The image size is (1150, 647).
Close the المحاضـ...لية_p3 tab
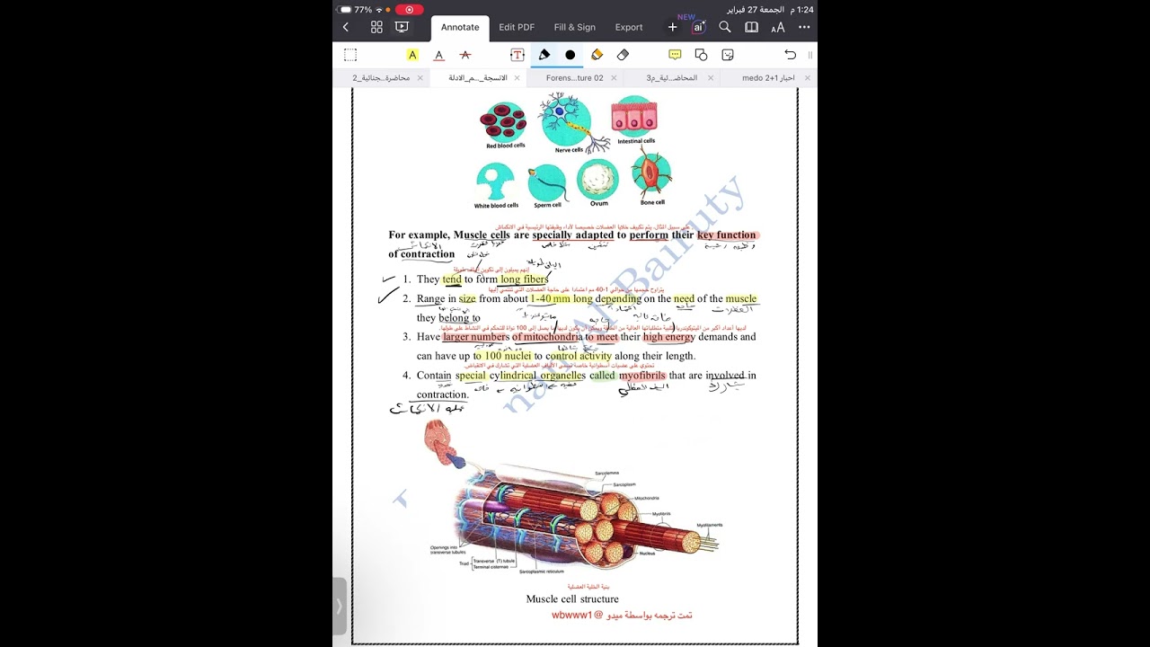coord(711,78)
